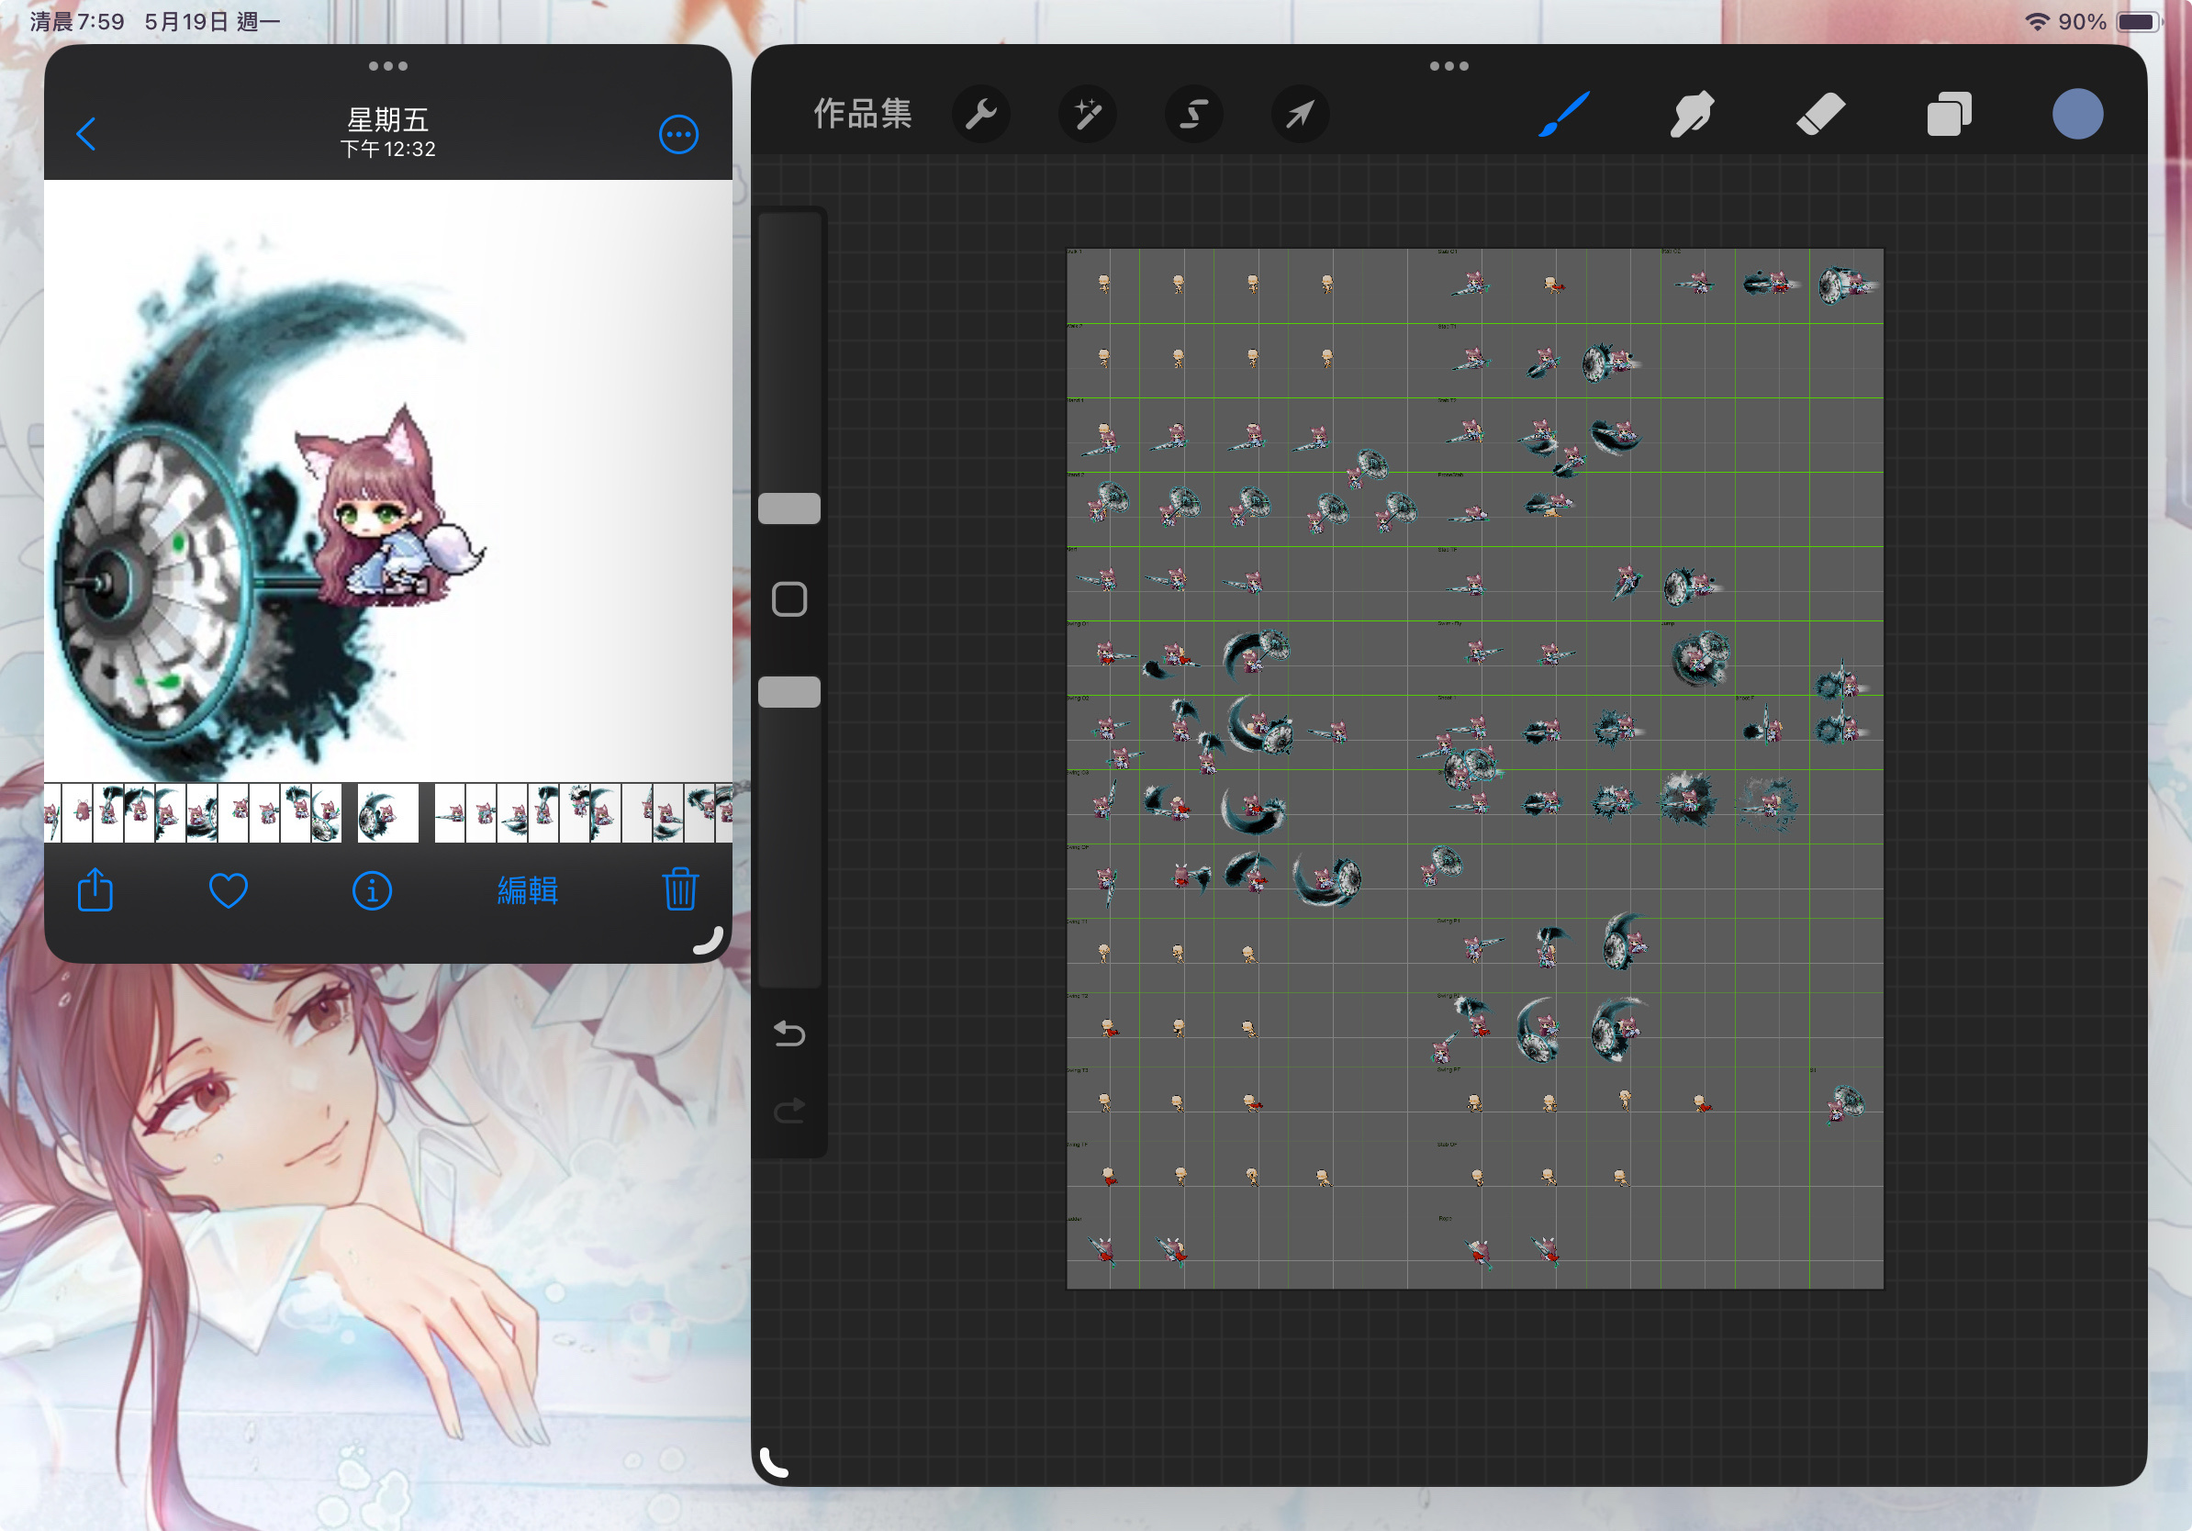Select the Smudge tool in Procreate
This screenshot has width=2192, height=1531.
pyautogui.click(x=1692, y=115)
